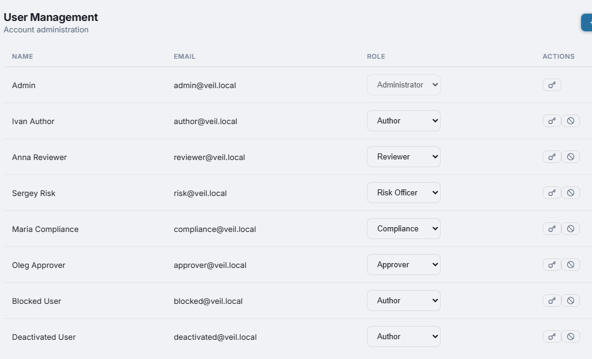Click key icon in Sergey Risk row
This screenshot has height=359, width=592.
(552, 193)
